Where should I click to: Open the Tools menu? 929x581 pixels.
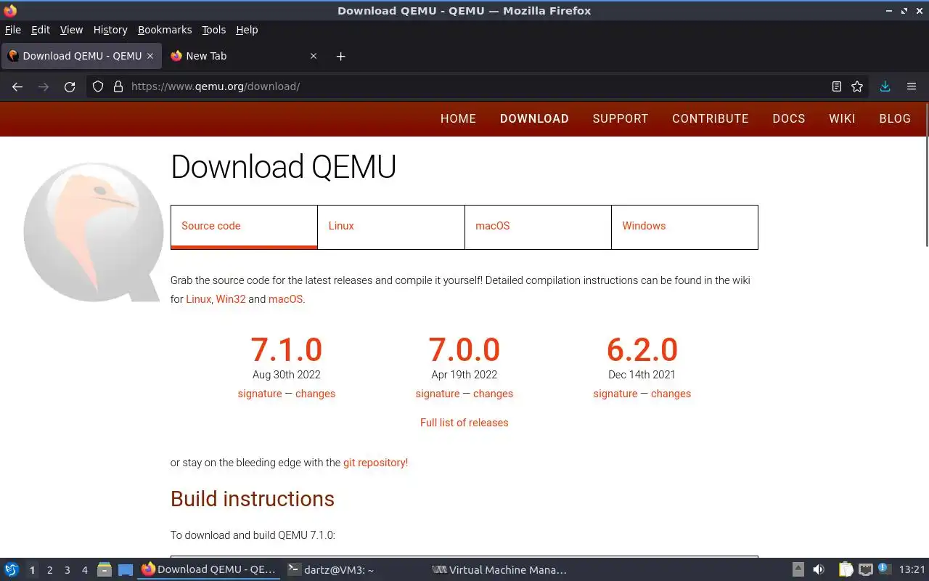tap(214, 30)
